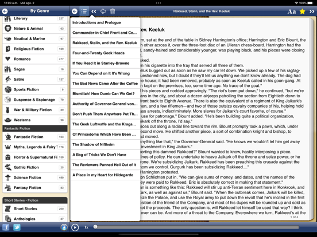Tap the reader back arrow button
The image size is (317, 237).
pos(75,11)
